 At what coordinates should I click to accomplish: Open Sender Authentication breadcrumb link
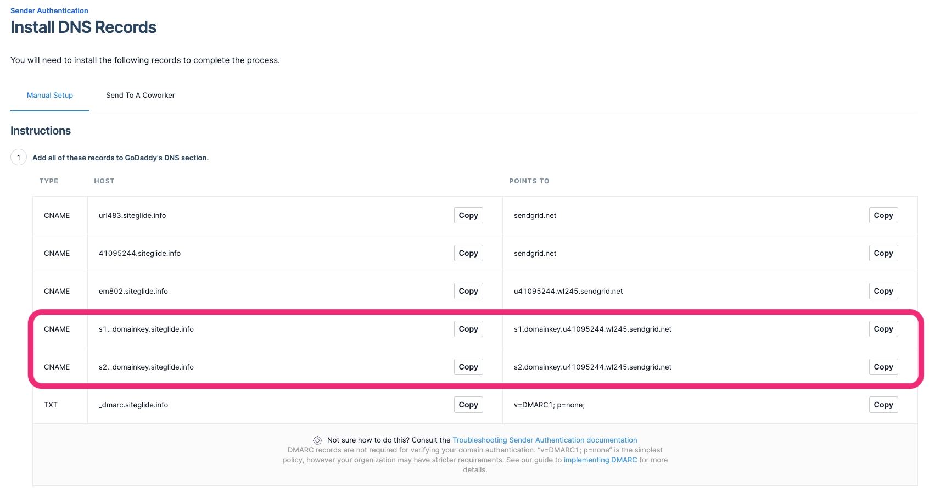[x=49, y=10]
